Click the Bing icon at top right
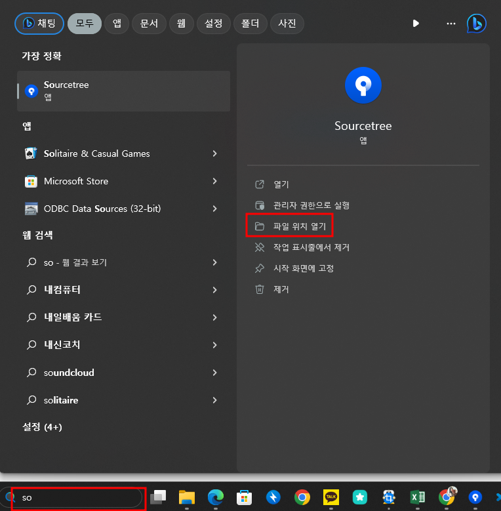Viewport: 501px width, 511px height. click(476, 24)
